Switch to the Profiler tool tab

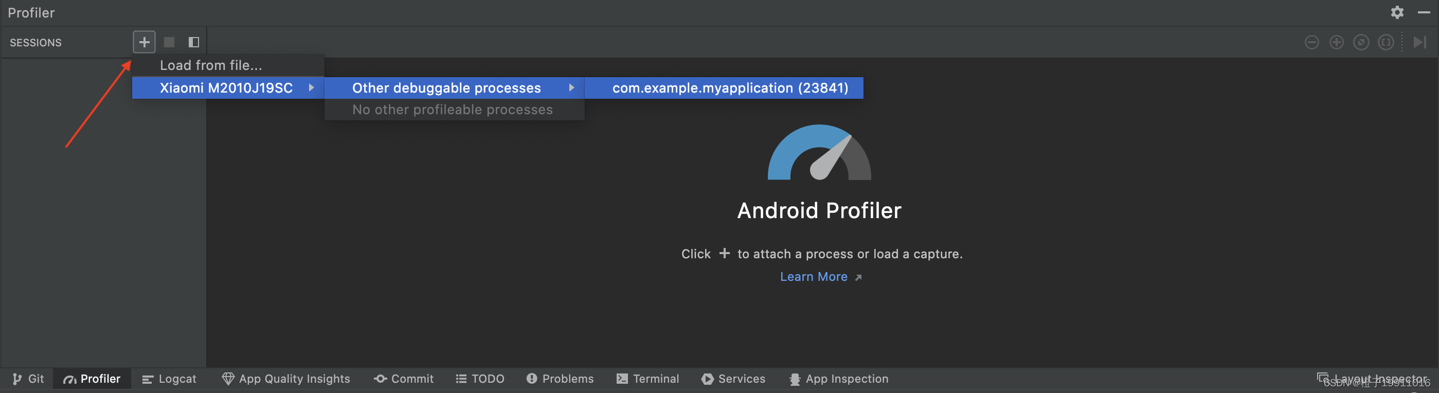(92, 379)
